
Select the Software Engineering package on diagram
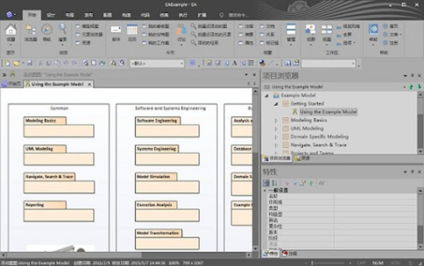click(x=167, y=127)
